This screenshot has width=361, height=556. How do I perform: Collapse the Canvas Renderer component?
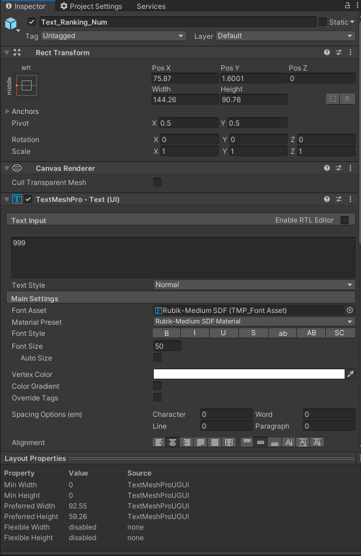coord(6,168)
